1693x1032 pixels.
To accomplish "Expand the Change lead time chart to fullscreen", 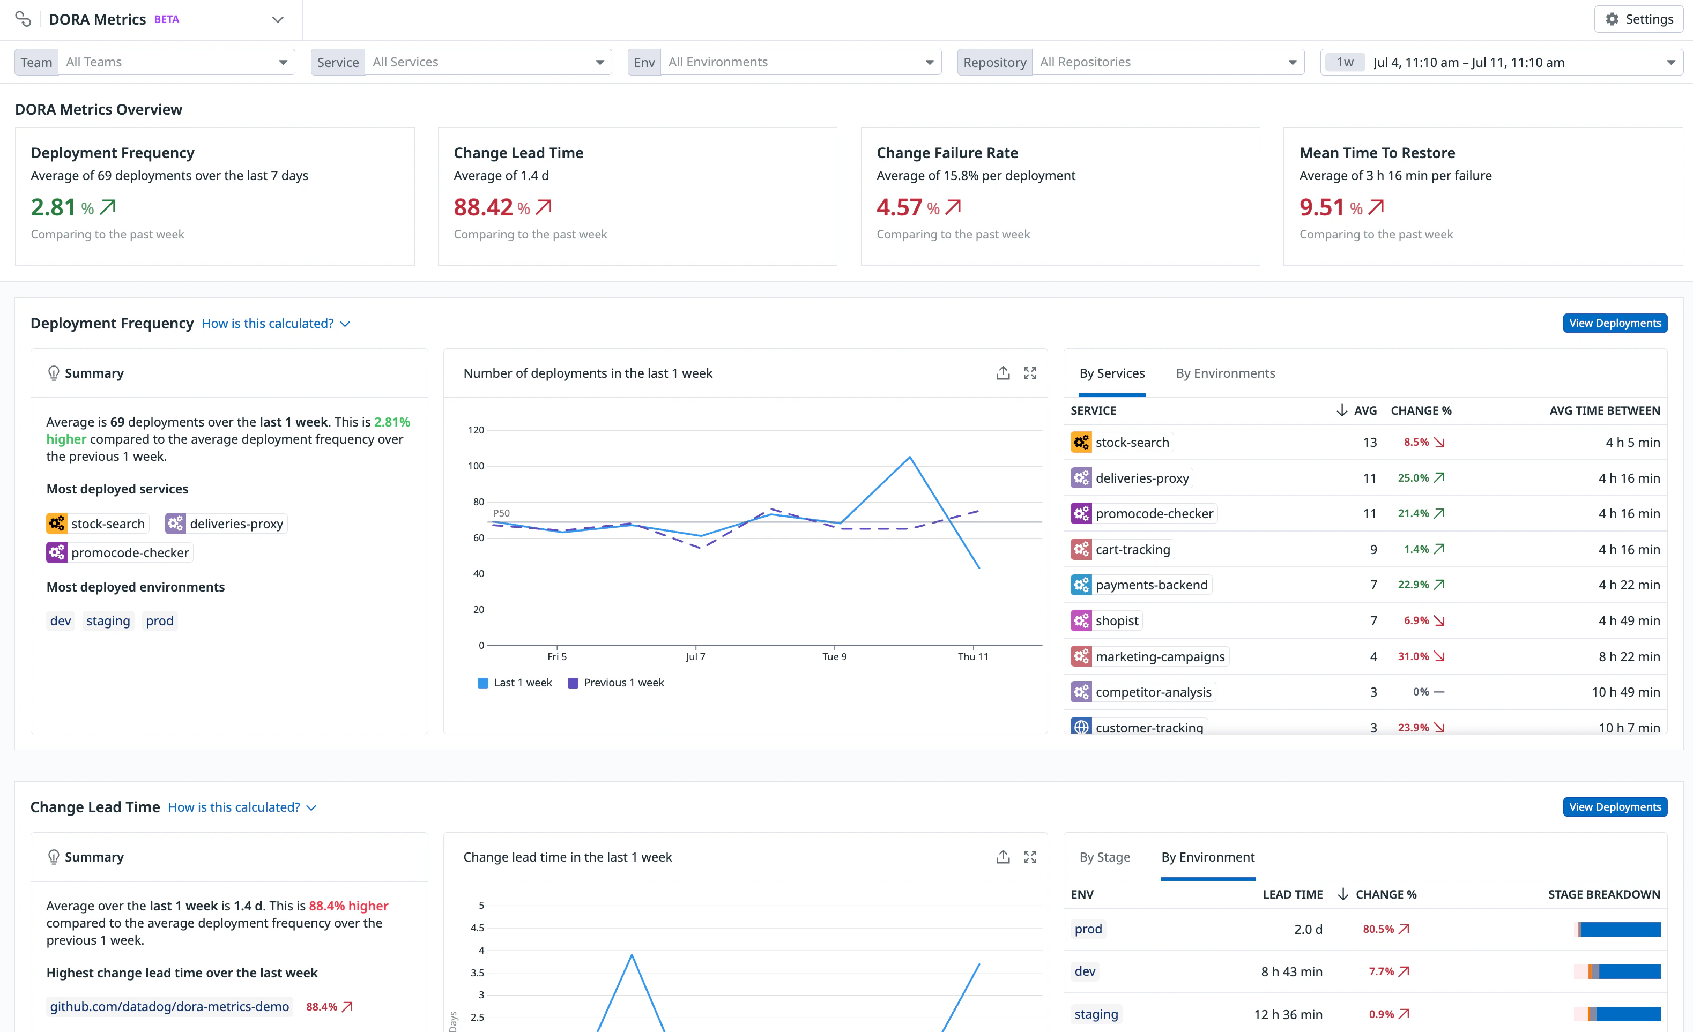I will coord(1030,857).
